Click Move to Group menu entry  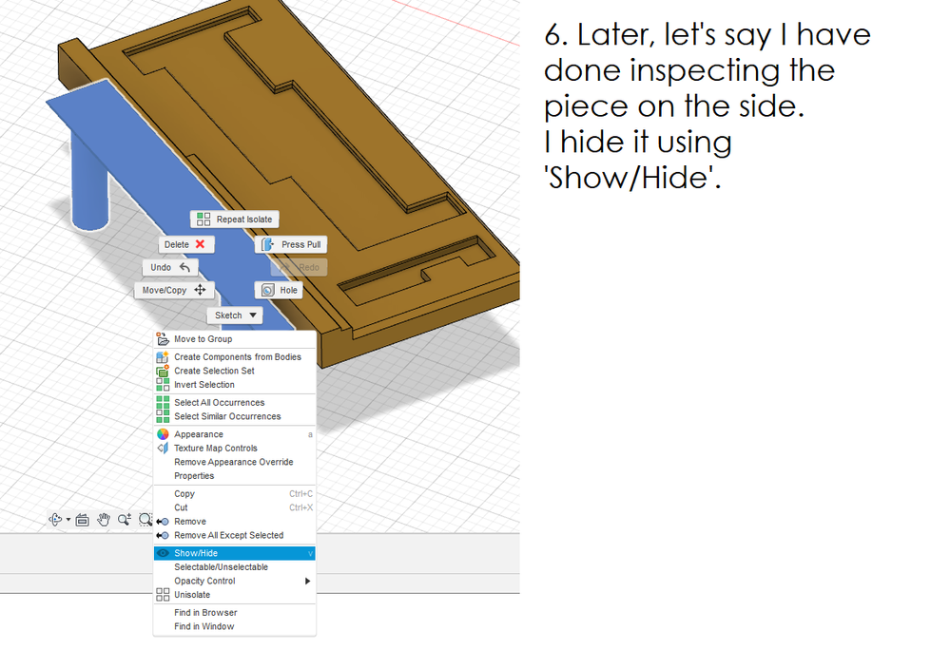pyautogui.click(x=235, y=339)
